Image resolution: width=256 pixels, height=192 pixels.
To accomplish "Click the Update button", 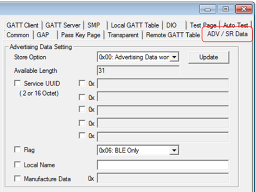I will pos(209,57).
